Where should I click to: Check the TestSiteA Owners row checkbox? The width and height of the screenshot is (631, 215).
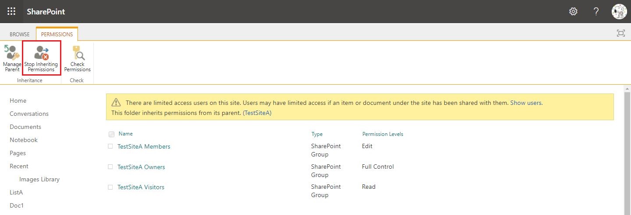pyautogui.click(x=110, y=167)
